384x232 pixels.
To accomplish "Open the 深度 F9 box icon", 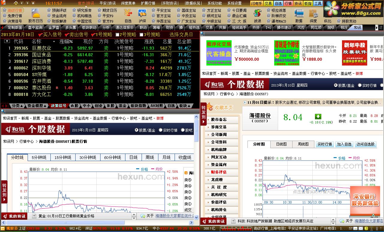I will pos(313,13).
